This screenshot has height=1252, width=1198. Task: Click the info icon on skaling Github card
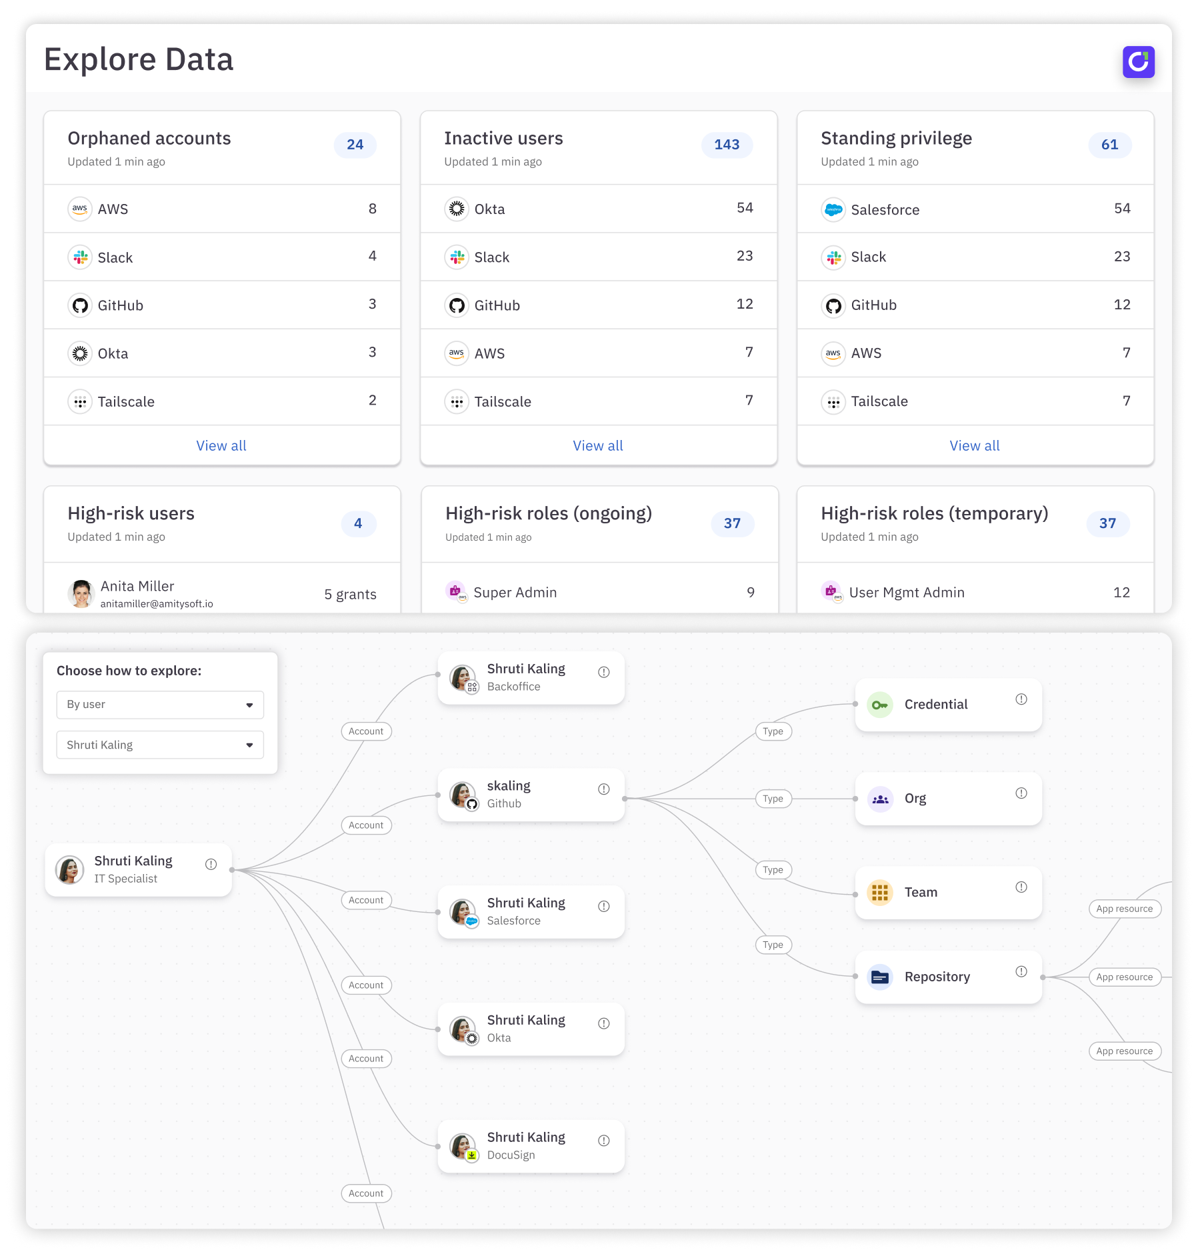[603, 789]
